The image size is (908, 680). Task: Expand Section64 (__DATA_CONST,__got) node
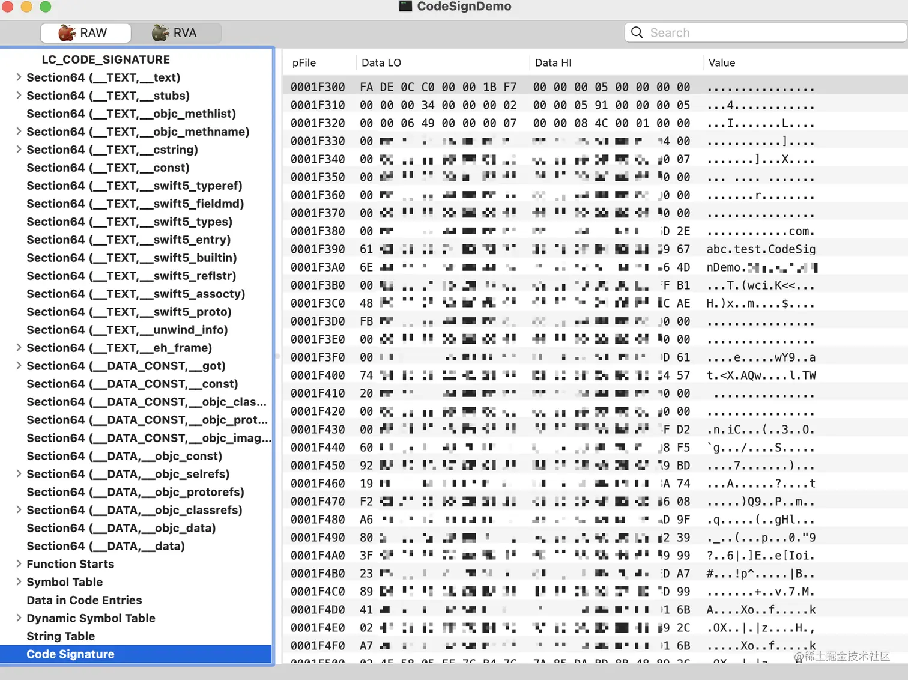(x=19, y=366)
